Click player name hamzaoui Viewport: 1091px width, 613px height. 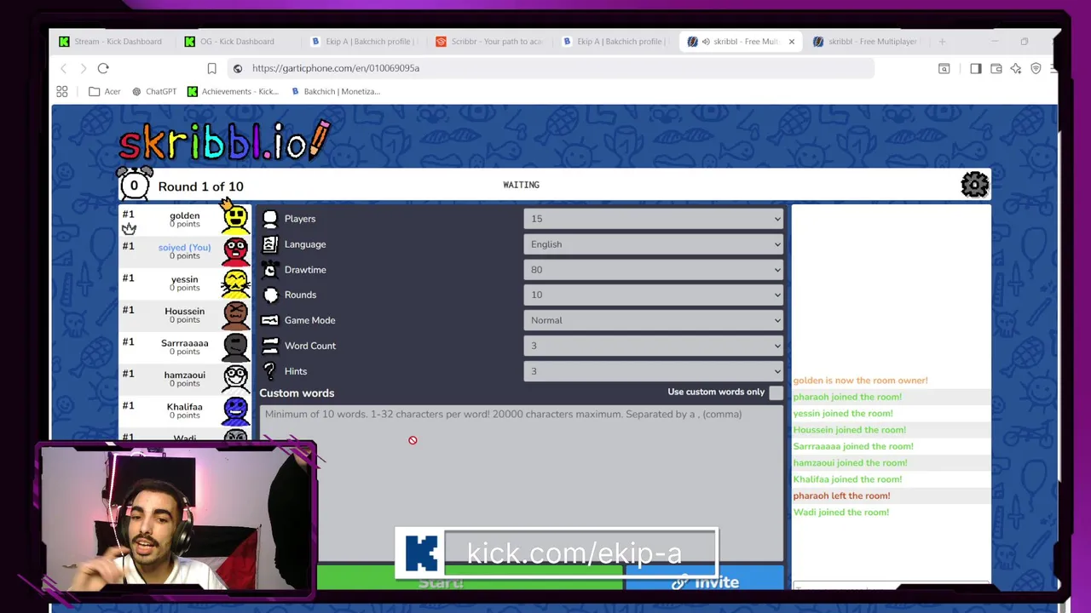pyautogui.click(x=184, y=375)
